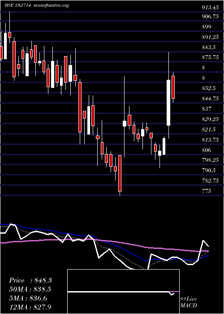
Task: Select the 875.75 price axis label
Action: [210, 57]
